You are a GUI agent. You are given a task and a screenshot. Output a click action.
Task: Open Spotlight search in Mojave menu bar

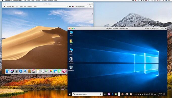click(88, 7)
